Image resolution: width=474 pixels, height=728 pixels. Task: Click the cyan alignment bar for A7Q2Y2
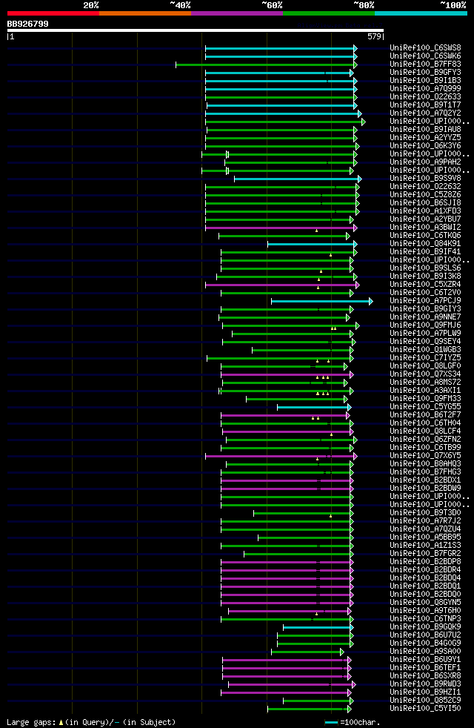pyautogui.click(x=282, y=113)
